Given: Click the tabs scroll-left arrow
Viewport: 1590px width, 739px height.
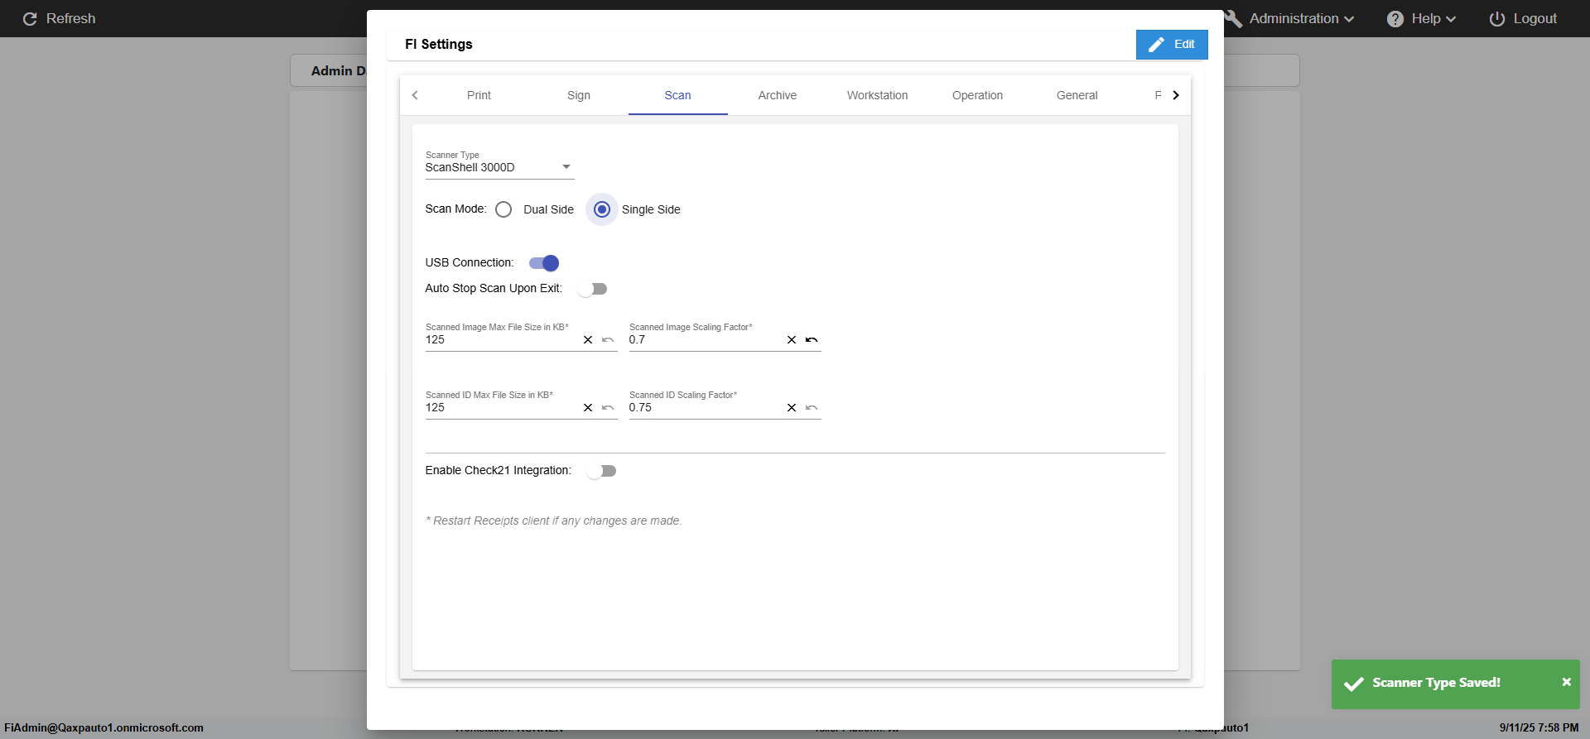Looking at the screenshot, I should (x=415, y=95).
